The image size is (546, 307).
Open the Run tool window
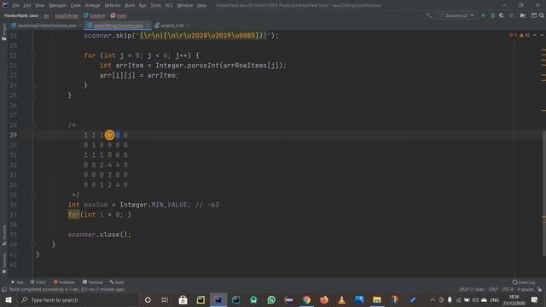(17, 282)
